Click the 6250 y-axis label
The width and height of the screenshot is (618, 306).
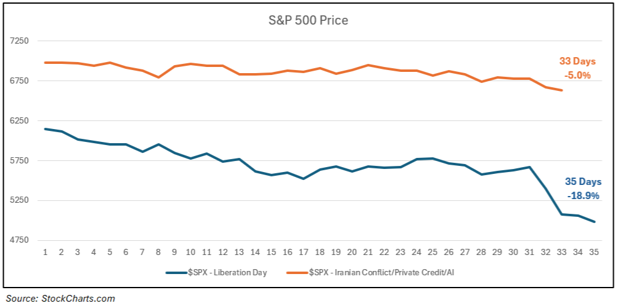[x=19, y=121]
